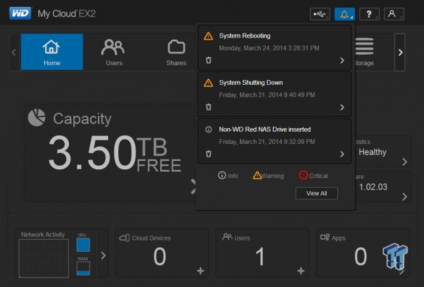Open the Storage tab
The height and width of the screenshot is (287, 424).
pos(364,51)
